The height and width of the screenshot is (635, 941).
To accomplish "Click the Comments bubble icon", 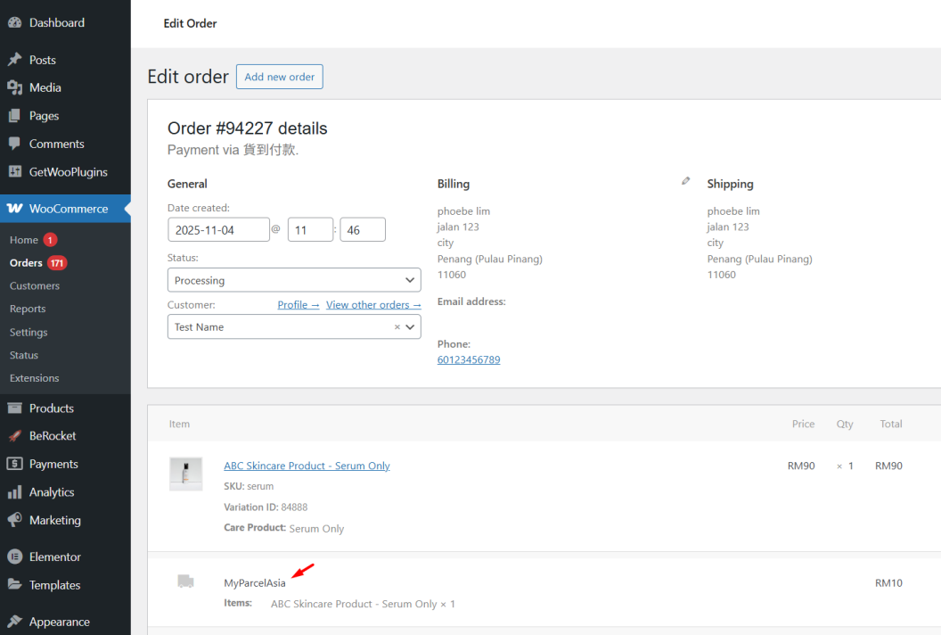I will pyautogui.click(x=14, y=144).
